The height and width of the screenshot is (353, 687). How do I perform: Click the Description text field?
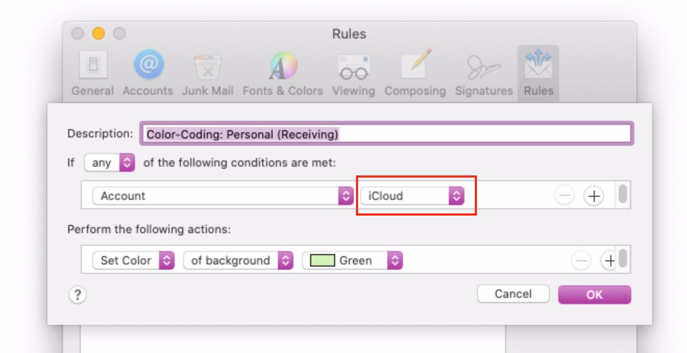386,134
